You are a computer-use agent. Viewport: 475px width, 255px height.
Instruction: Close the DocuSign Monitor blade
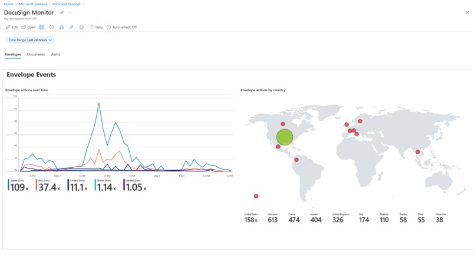tap(467, 12)
